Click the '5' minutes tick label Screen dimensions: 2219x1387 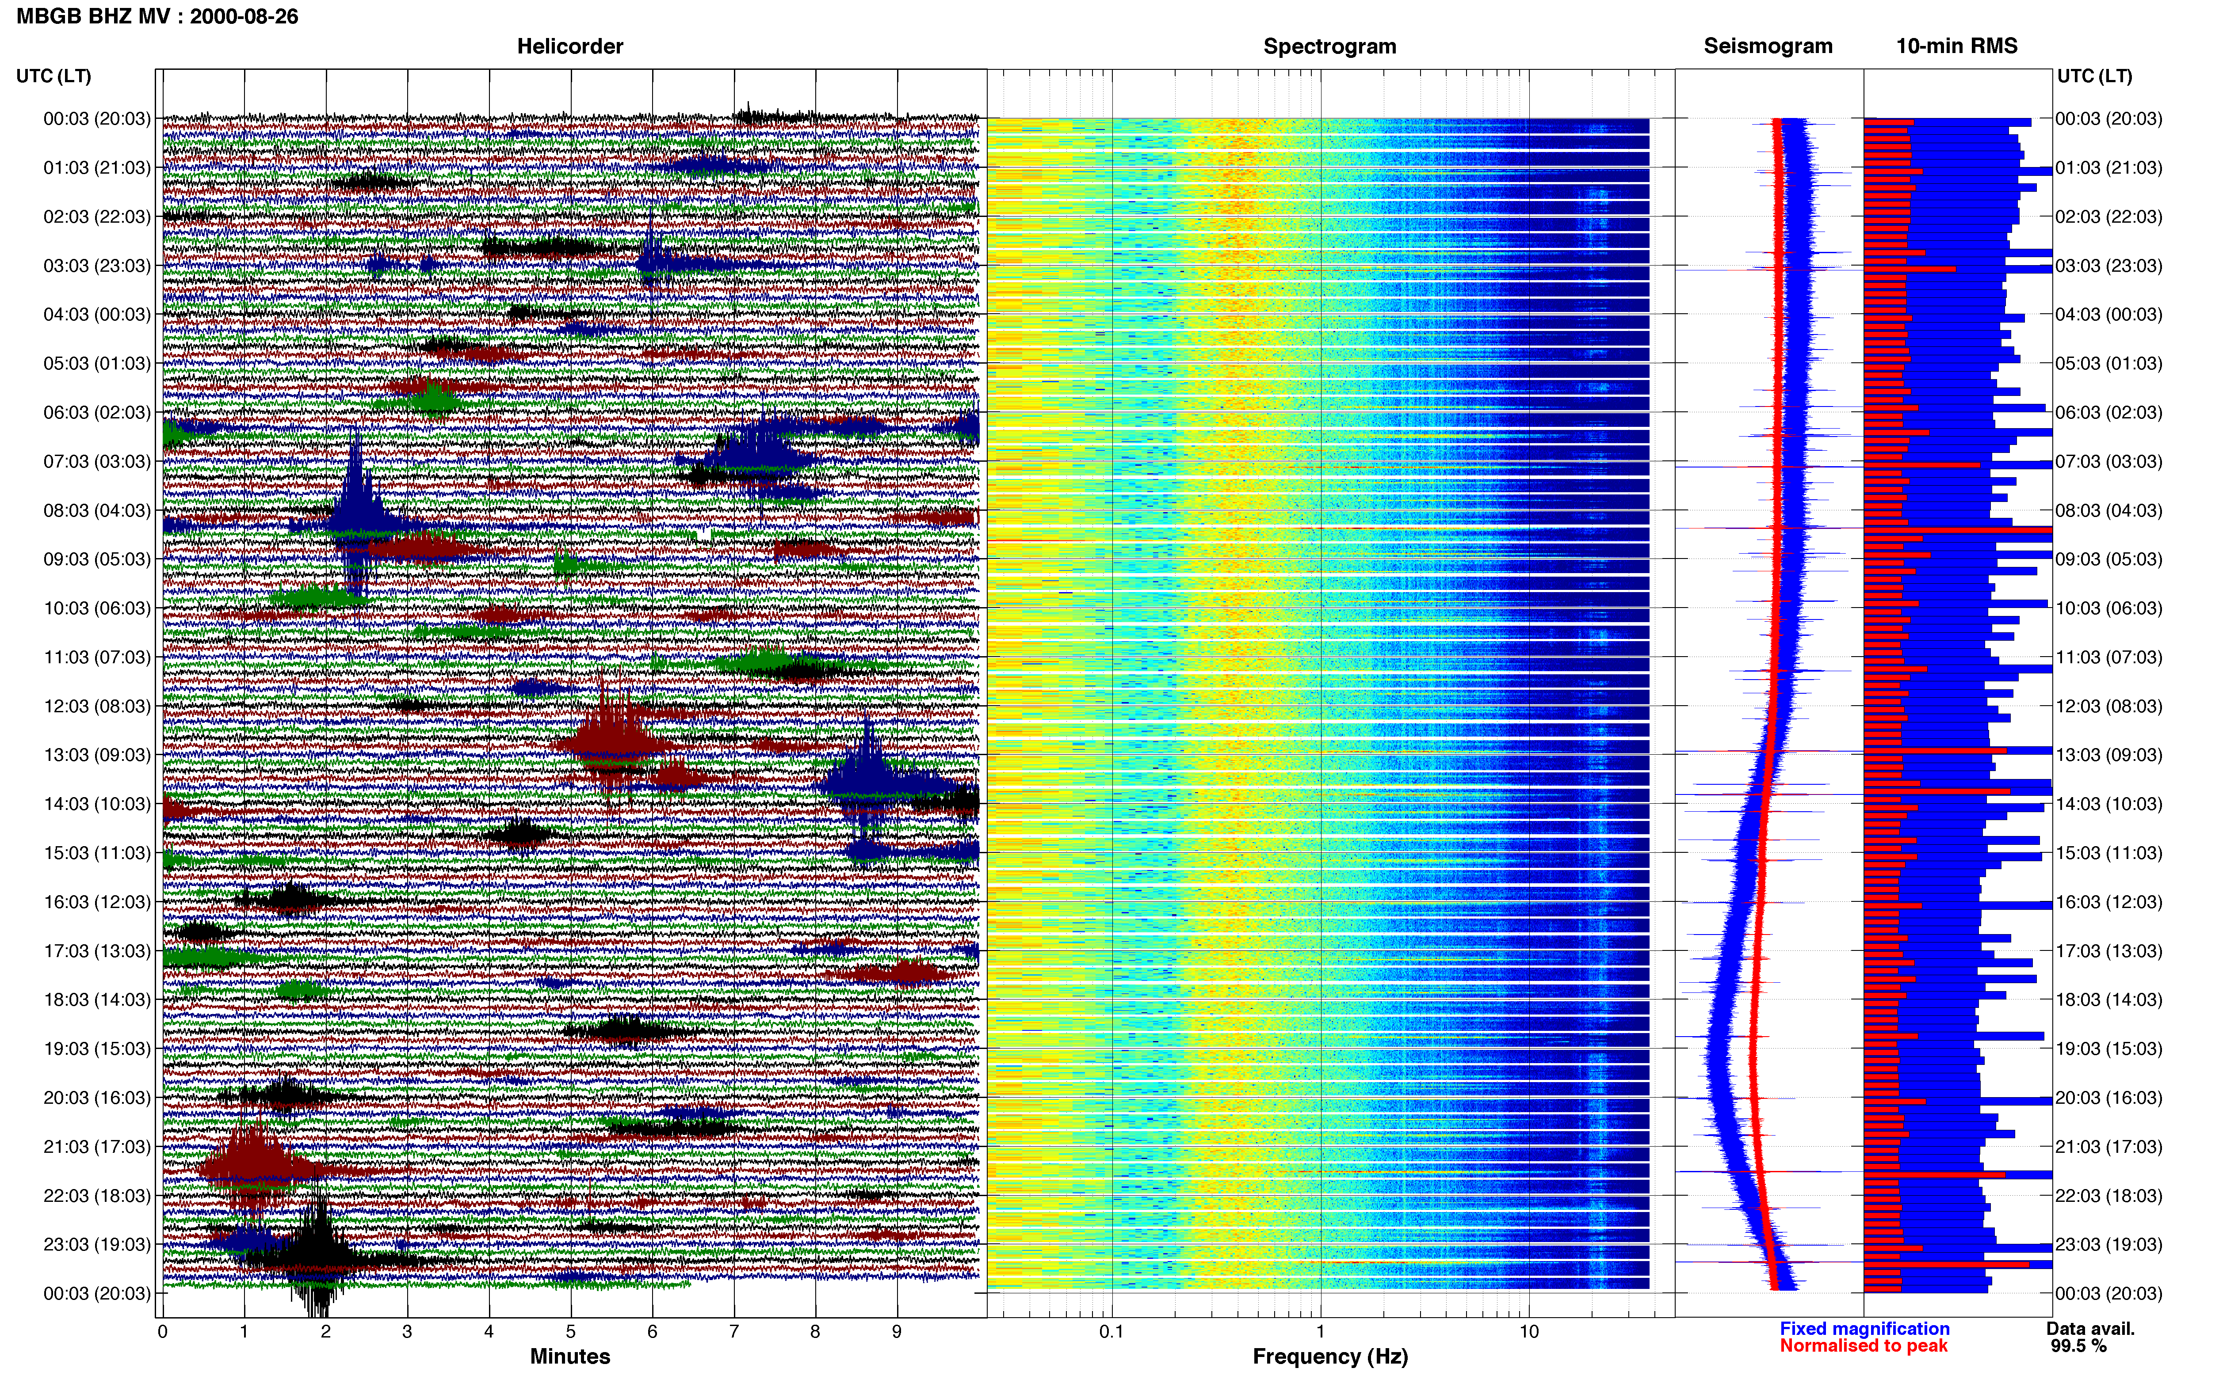[x=571, y=1332]
